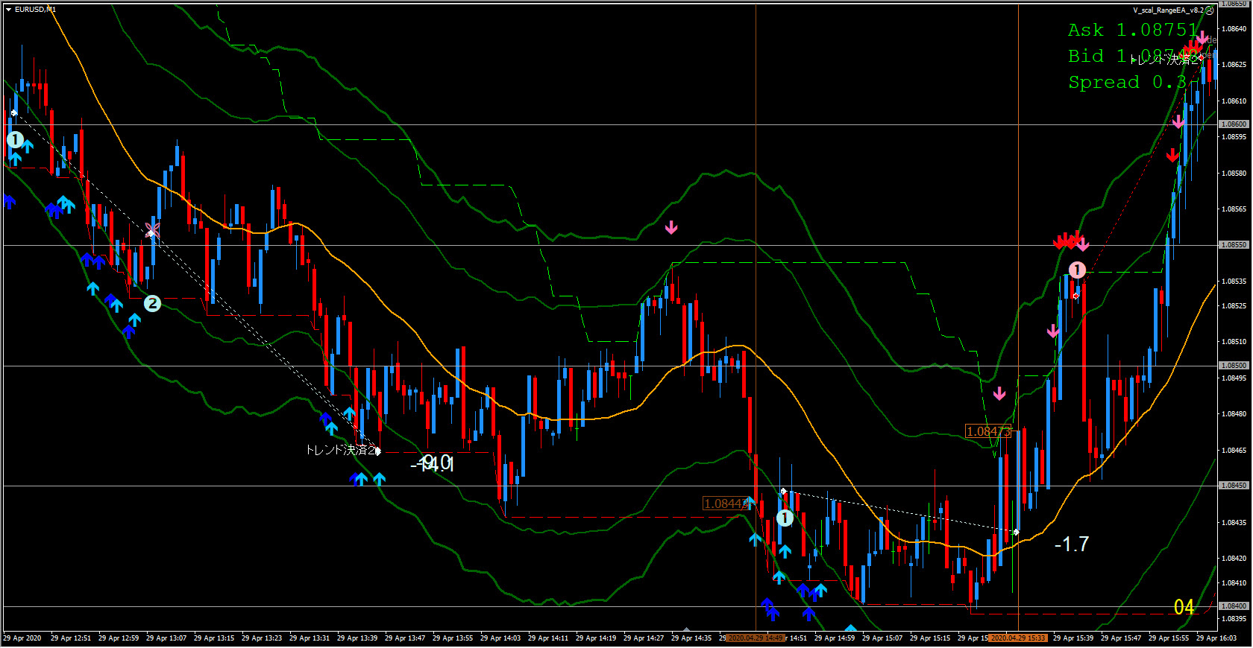Image resolution: width=1253 pixels, height=648 pixels.
Task: Click the 1.08500 price level tag
Action: [1234, 365]
